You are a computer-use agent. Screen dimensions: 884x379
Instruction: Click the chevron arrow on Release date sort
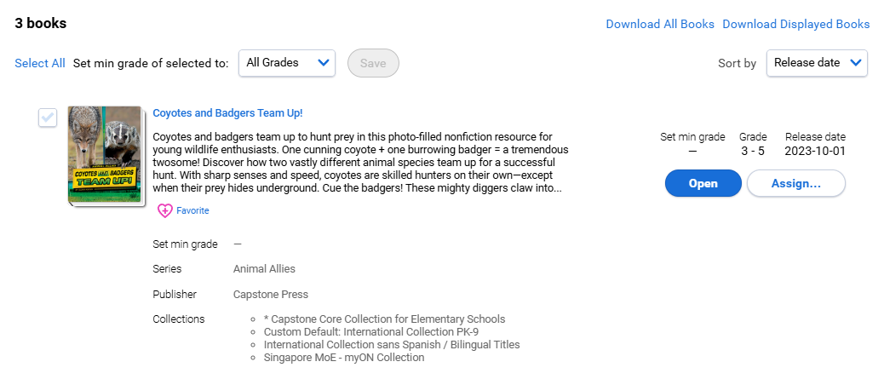[x=856, y=63]
